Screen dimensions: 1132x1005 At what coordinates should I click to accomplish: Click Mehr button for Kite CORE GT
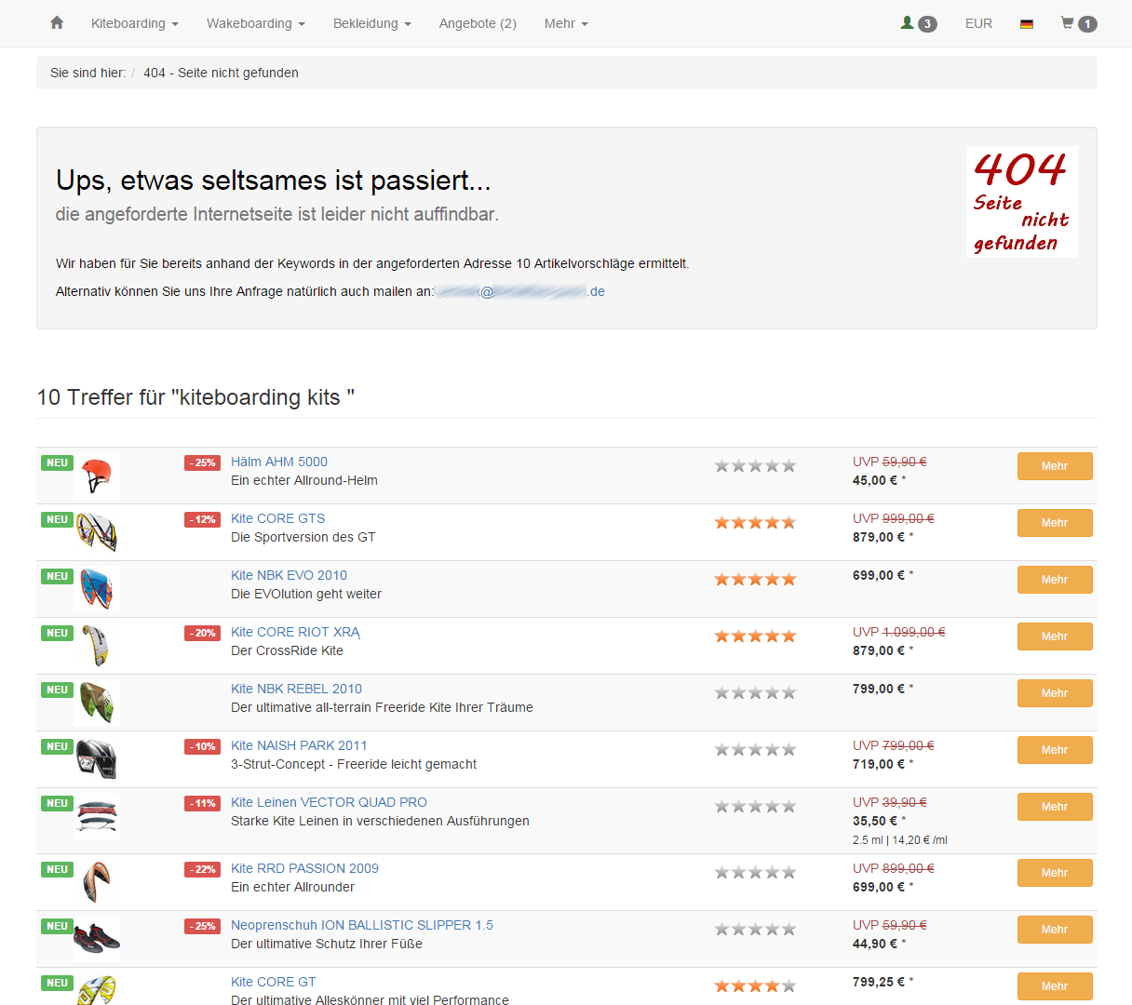click(x=1055, y=986)
